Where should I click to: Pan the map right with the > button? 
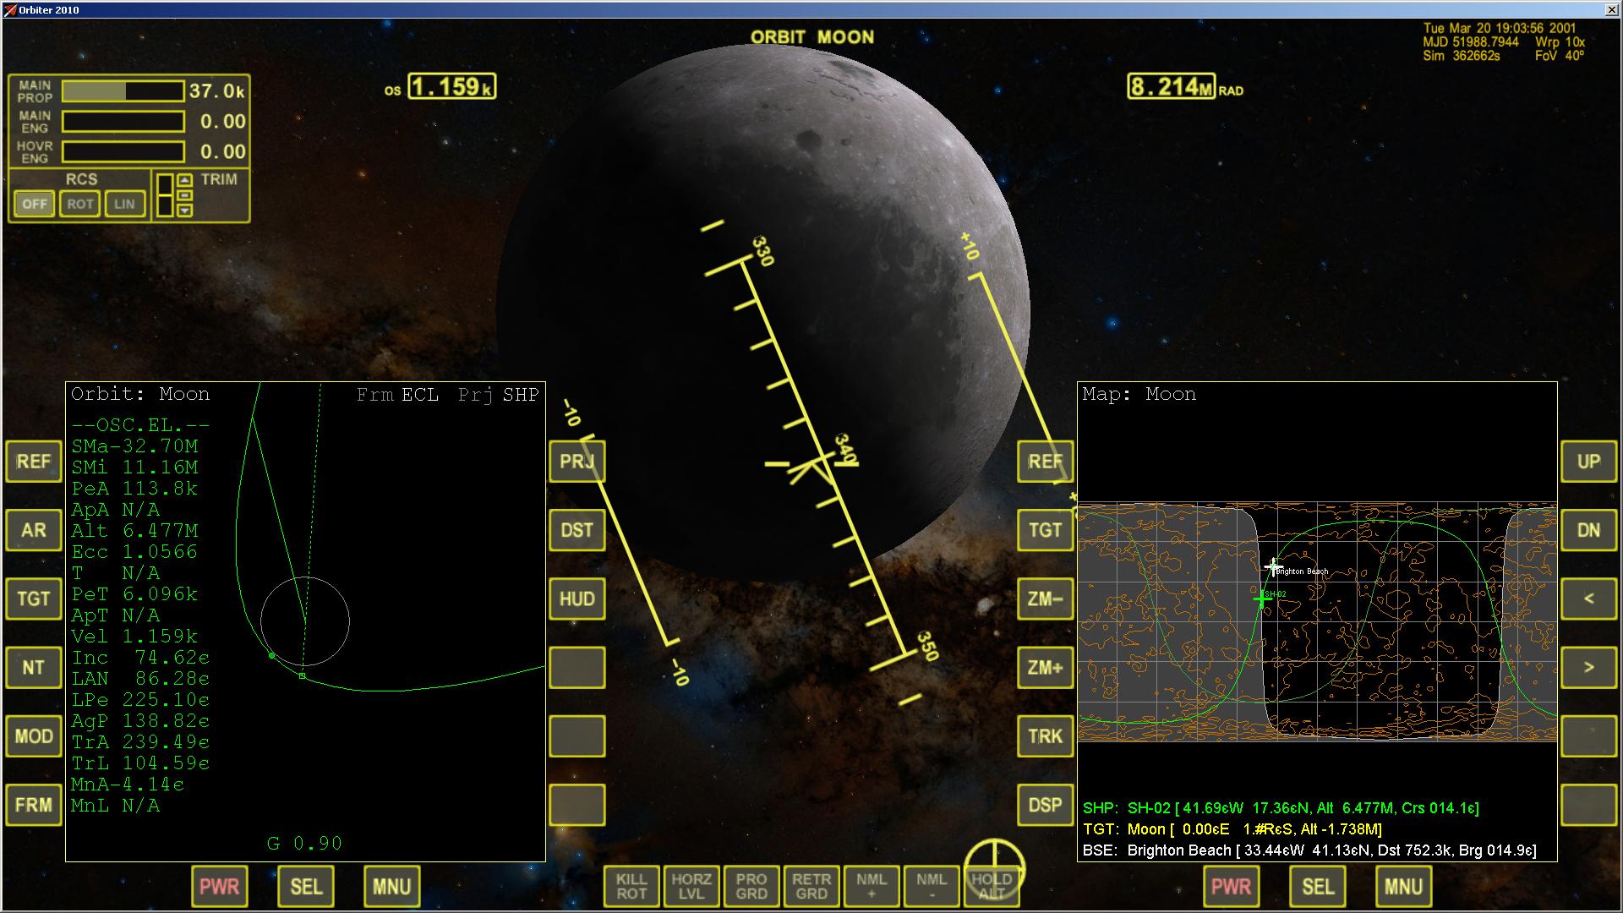pos(1588,667)
